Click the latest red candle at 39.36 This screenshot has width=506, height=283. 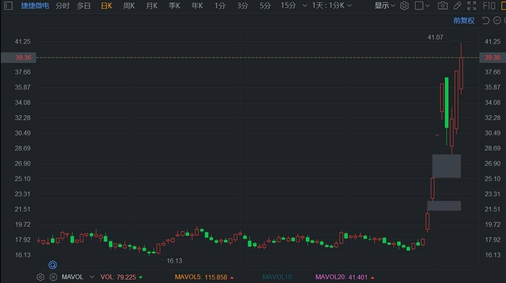tap(461, 73)
